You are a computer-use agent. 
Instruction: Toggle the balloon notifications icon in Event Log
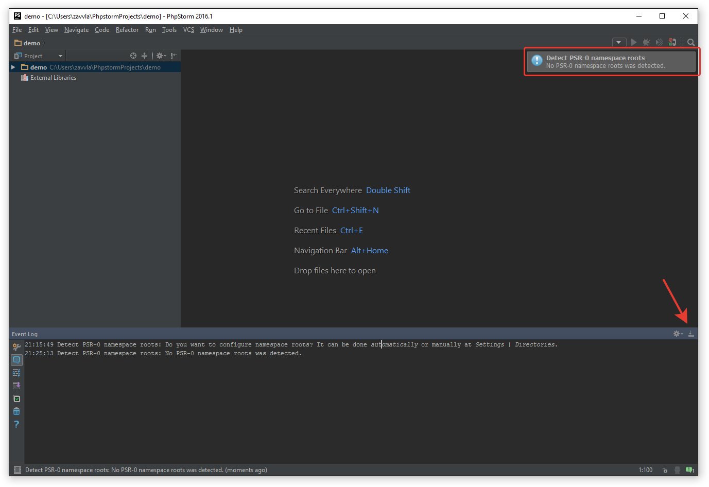coord(16,360)
